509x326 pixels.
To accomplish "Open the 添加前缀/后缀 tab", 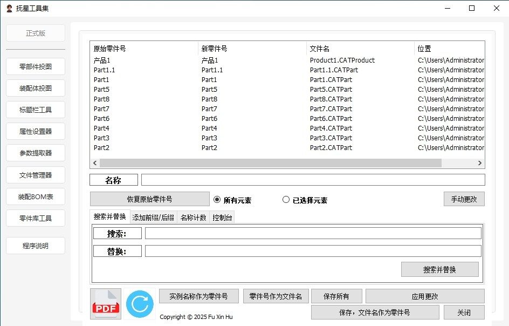I will pyautogui.click(x=153, y=218).
